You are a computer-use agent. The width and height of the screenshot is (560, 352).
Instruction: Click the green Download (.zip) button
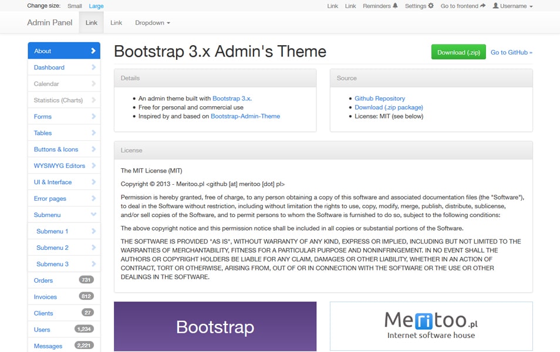pyautogui.click(x=458, y=52)
